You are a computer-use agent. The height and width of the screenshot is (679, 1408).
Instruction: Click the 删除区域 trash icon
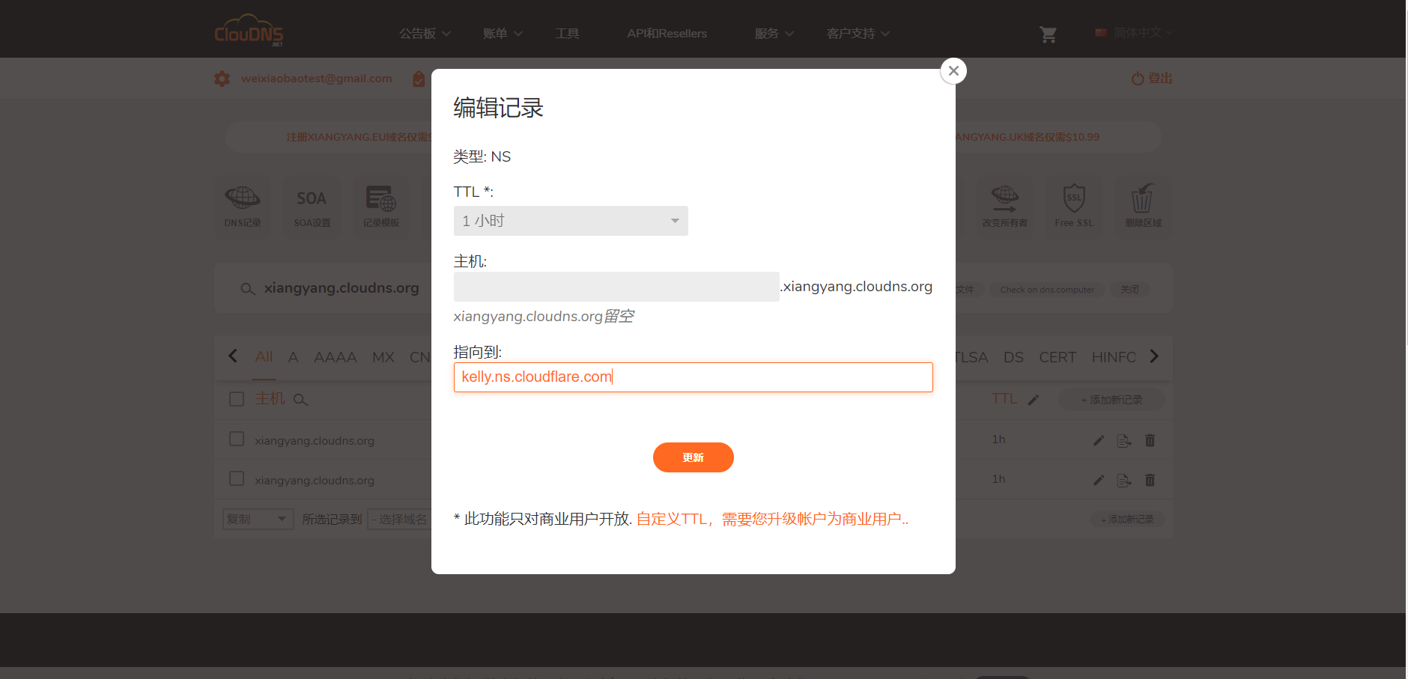coord(1144,207)
